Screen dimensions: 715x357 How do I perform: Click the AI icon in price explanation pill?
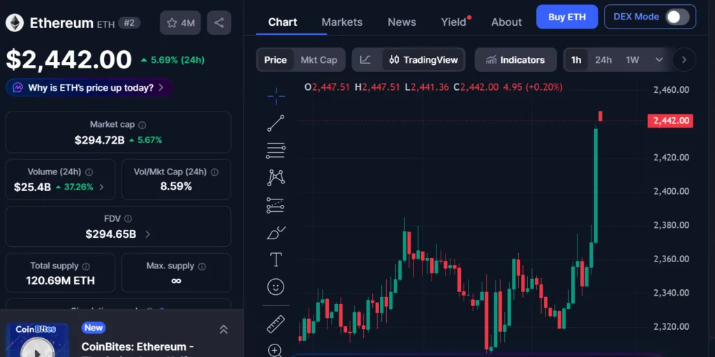[17, 87]
